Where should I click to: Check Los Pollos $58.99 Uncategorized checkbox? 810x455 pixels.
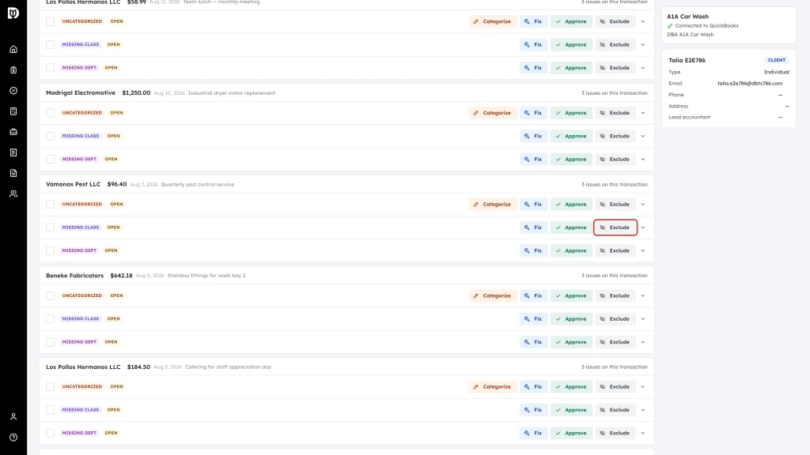click(x=50, y=21)
